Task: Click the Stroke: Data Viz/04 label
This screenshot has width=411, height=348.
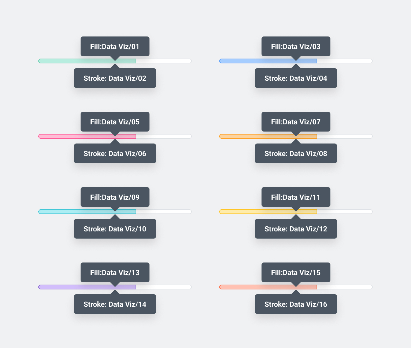Action: (x=296, y=78)
